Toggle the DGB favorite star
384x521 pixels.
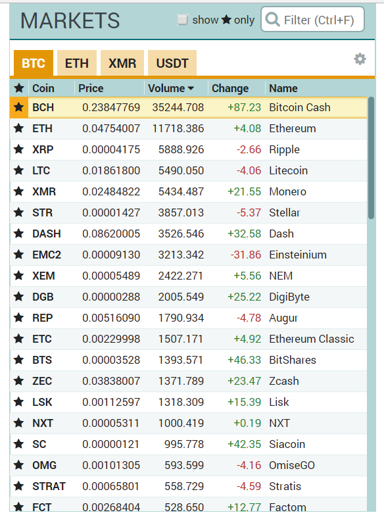point(19,297)
